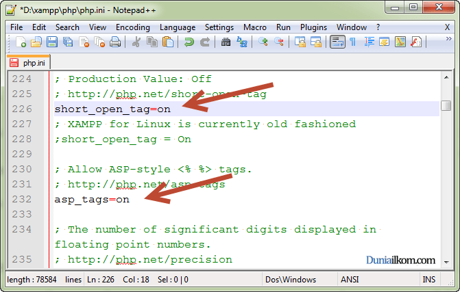The image size is (460, 292).
Task: Click the Print toolbar icon
Action: click(116, 42)
